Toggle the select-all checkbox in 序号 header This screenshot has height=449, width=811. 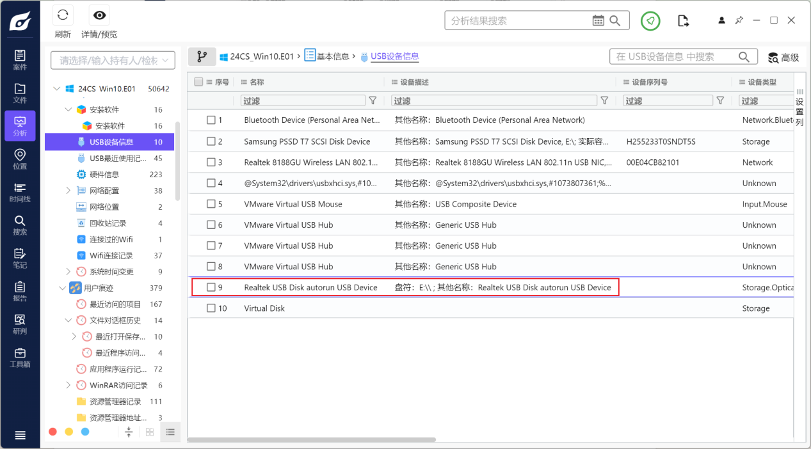coord(198,82)
